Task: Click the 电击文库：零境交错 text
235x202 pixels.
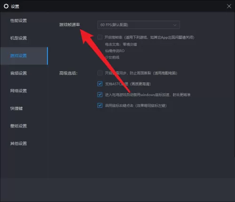Action: (121, 45)
